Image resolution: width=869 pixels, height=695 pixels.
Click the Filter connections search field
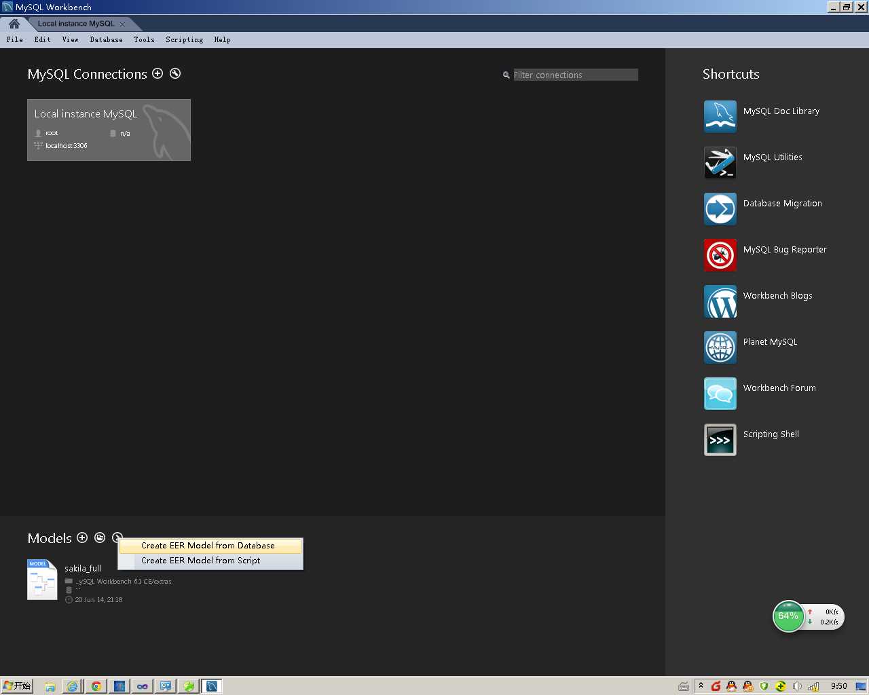(x=575, y=75)
